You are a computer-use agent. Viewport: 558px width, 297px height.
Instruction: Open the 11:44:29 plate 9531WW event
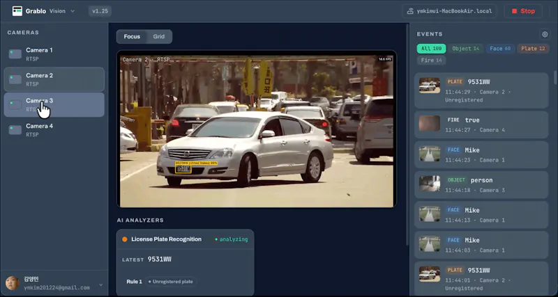pos(481,90)
